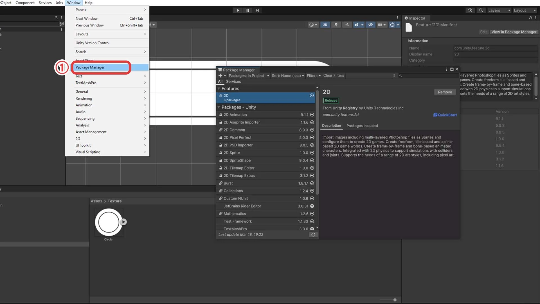Click the 2D feature installed checkmark
540x304 pixels.
pos(312,95)
